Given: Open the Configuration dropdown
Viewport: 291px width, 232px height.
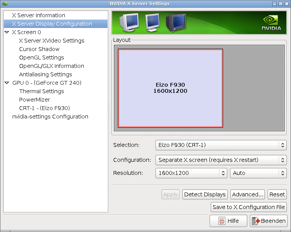Looking at the screenshot, I should pyautogui.click(x=221, y=160).
